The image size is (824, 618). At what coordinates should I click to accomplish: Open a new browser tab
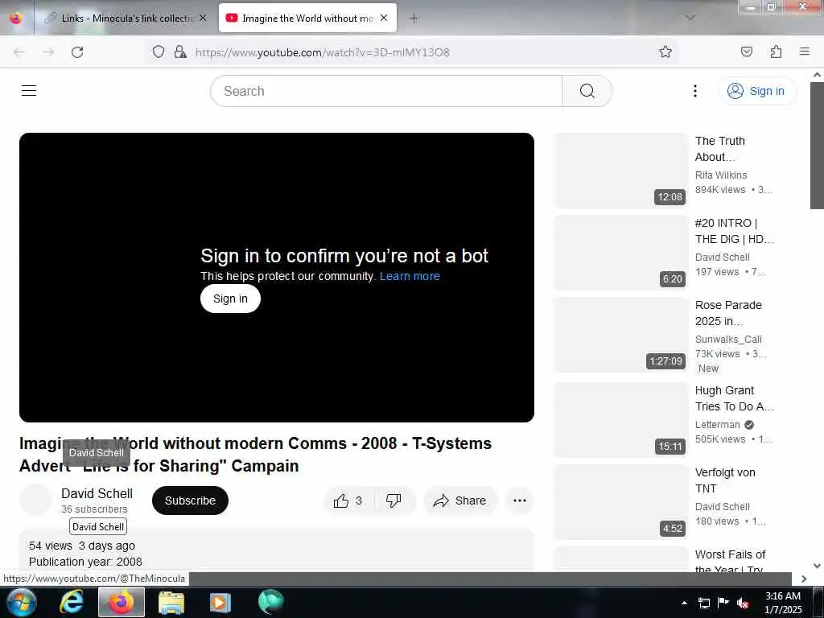[414, 19]
